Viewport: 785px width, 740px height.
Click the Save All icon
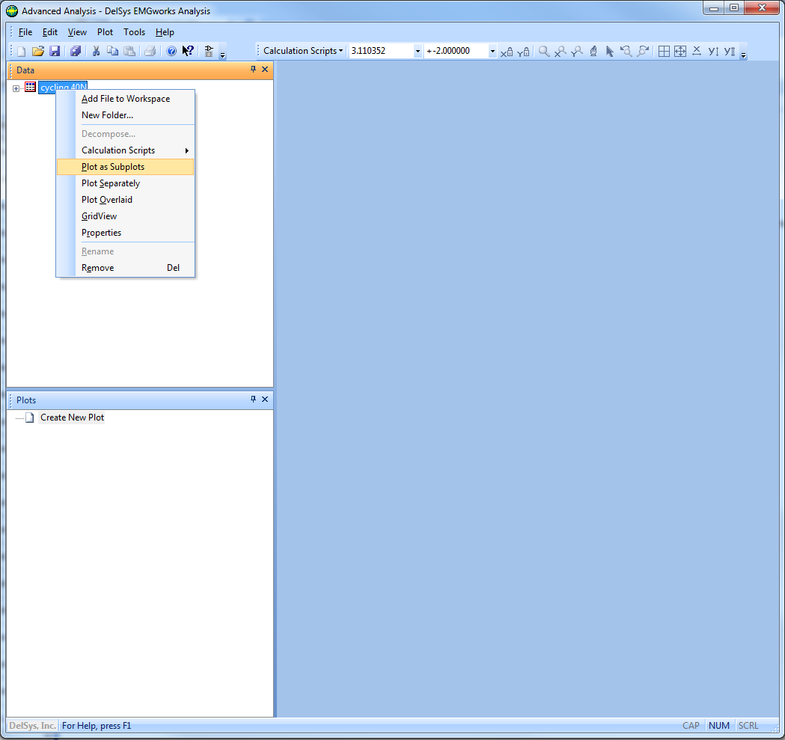(76, 52)
